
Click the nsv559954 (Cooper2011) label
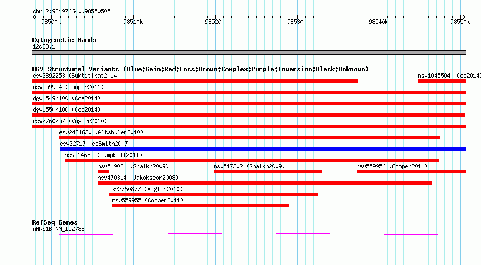coord(68,87)
